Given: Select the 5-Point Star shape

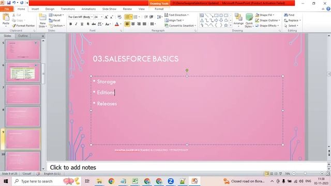Looking at the screenshot, I should [226, 25].
